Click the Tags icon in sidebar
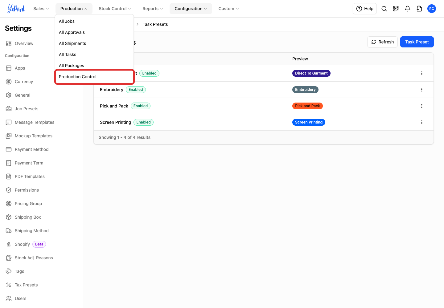This screenshot has width=444, height=308. pyautogui.click(x=9, y=271)
